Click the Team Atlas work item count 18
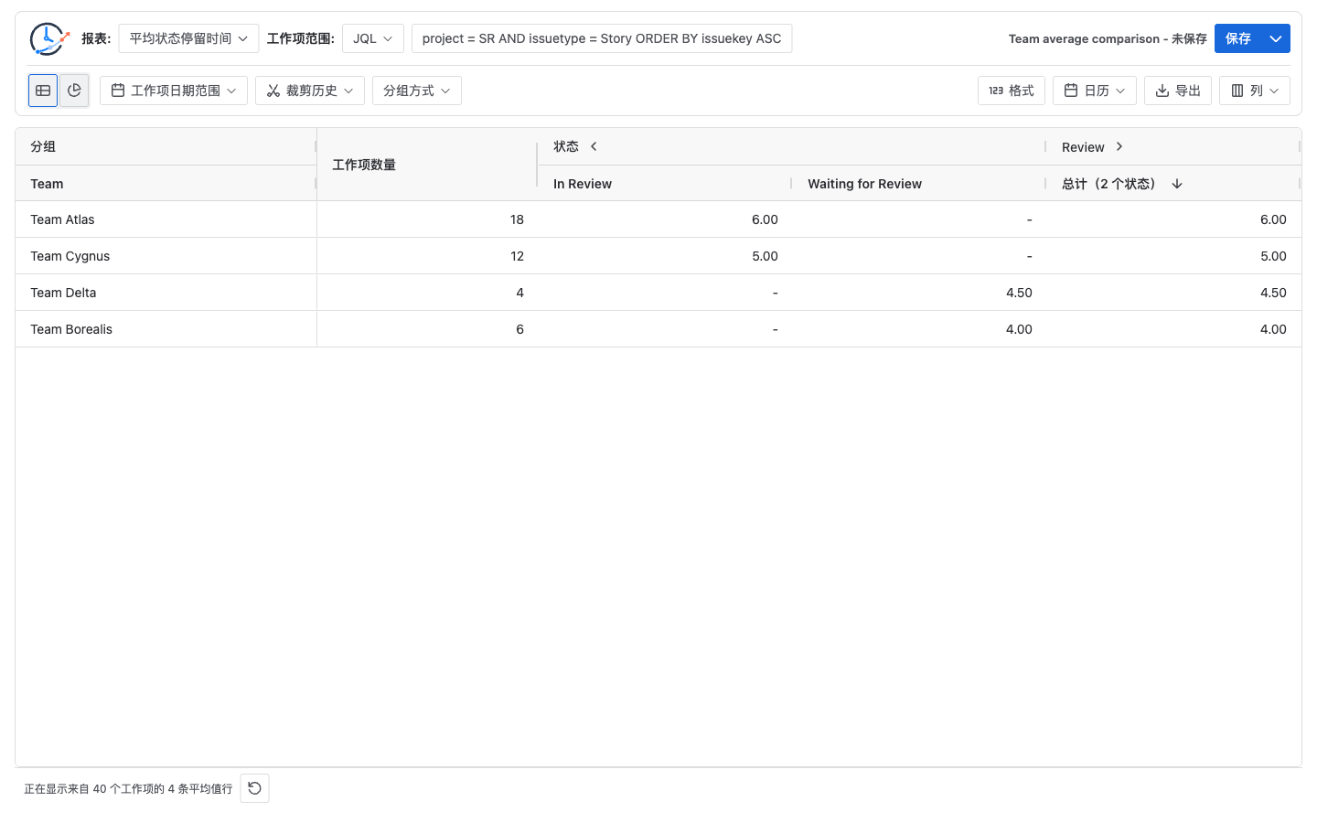Viewport: 1317px width, 823px height. tap(517, 219)
